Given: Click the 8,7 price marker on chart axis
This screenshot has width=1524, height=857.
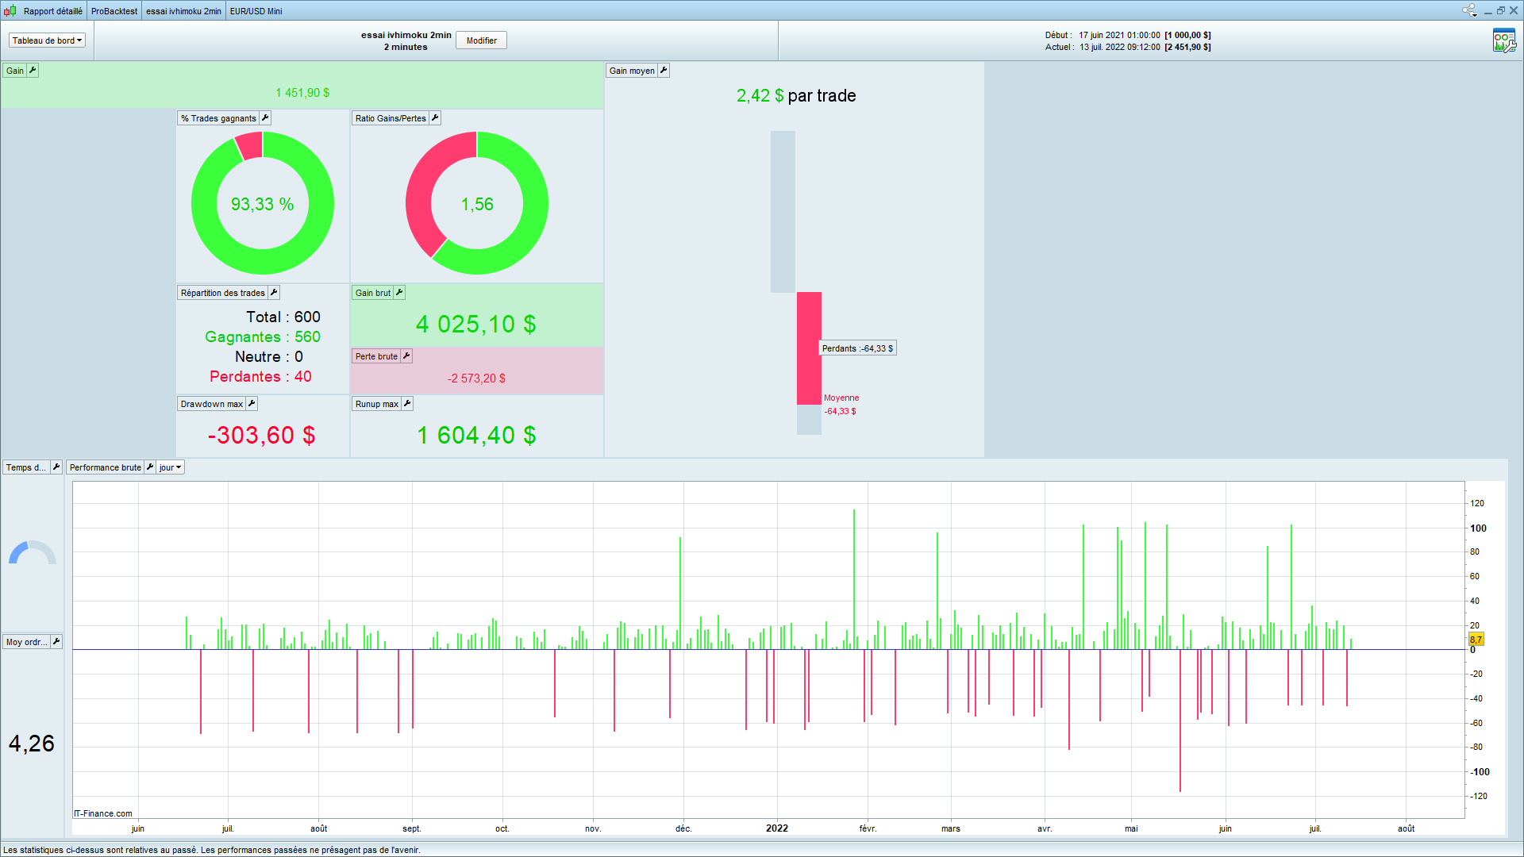Looking at the screenshot, I should click(x=1476, y=640).
